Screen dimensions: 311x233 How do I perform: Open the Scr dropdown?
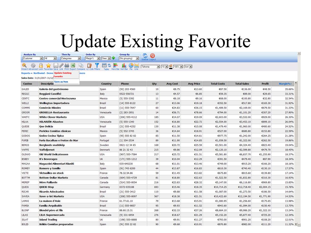click(188, 67)
